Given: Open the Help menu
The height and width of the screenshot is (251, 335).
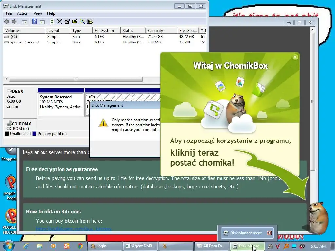Looking at the screenshot, I should [x=51, y=13].
